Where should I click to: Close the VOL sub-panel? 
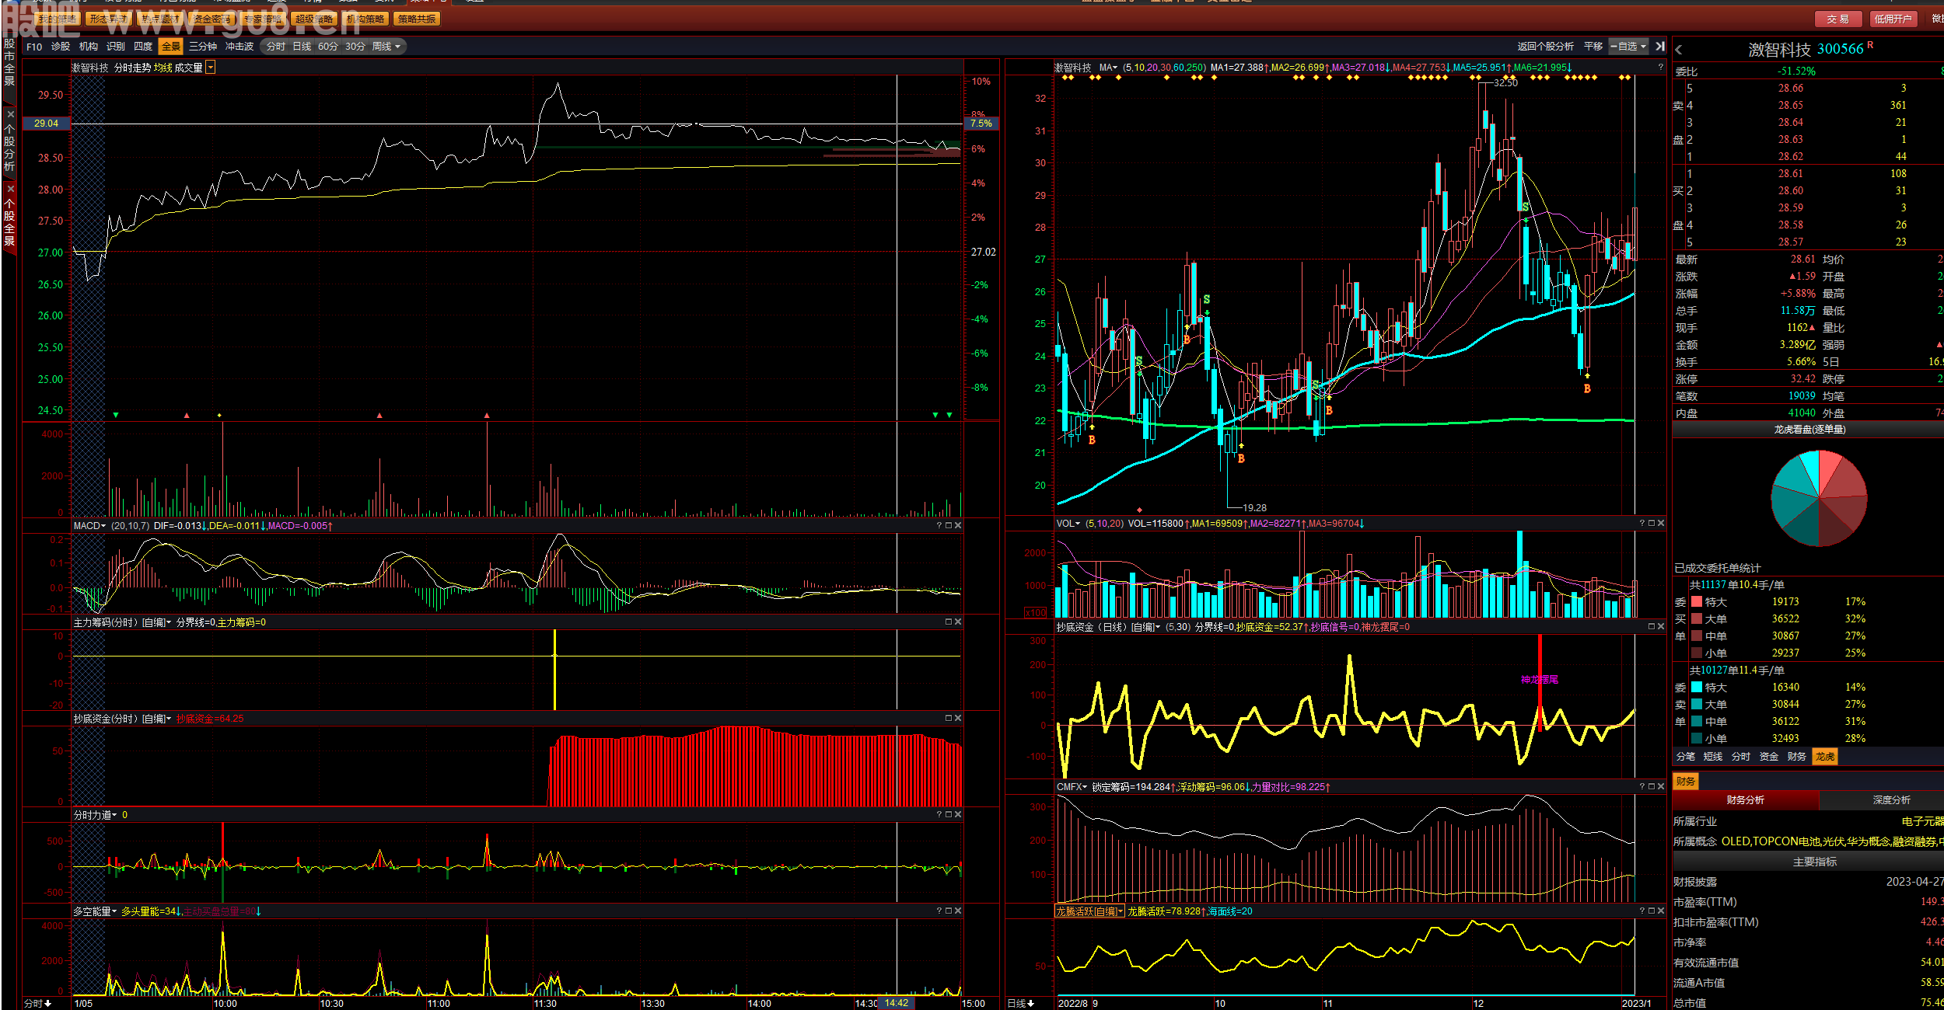click(1661, 524)
